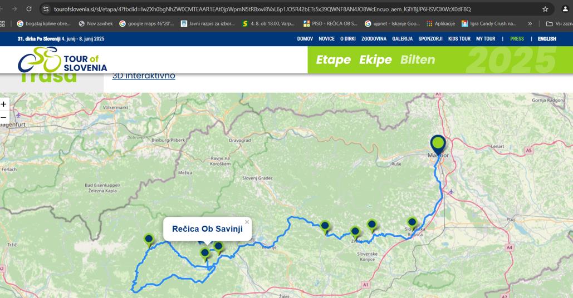Go to the PRESS page

point(517,39)
